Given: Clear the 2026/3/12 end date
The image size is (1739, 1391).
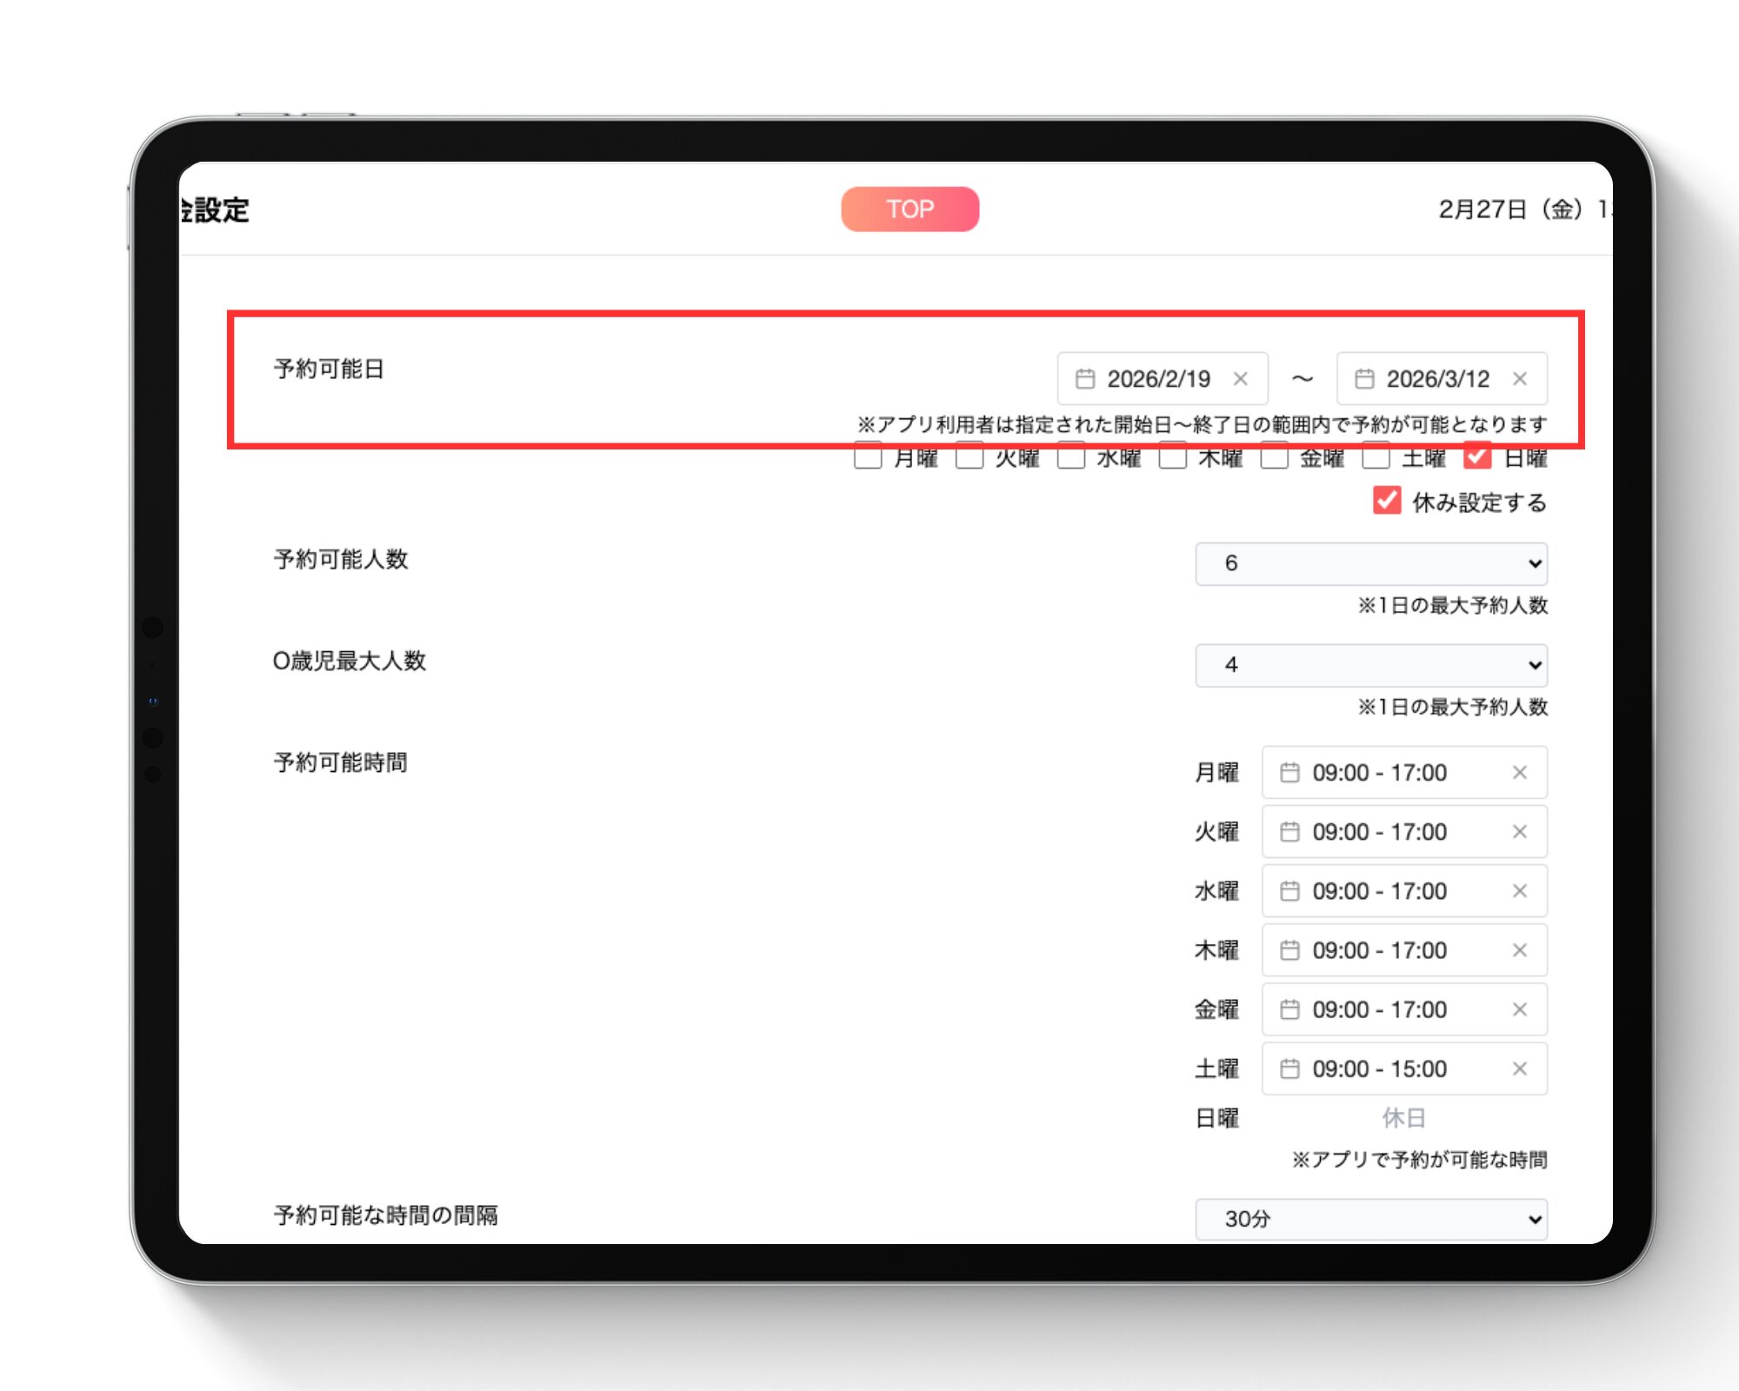Looking at the screenshot, I should pos(1520,379).
